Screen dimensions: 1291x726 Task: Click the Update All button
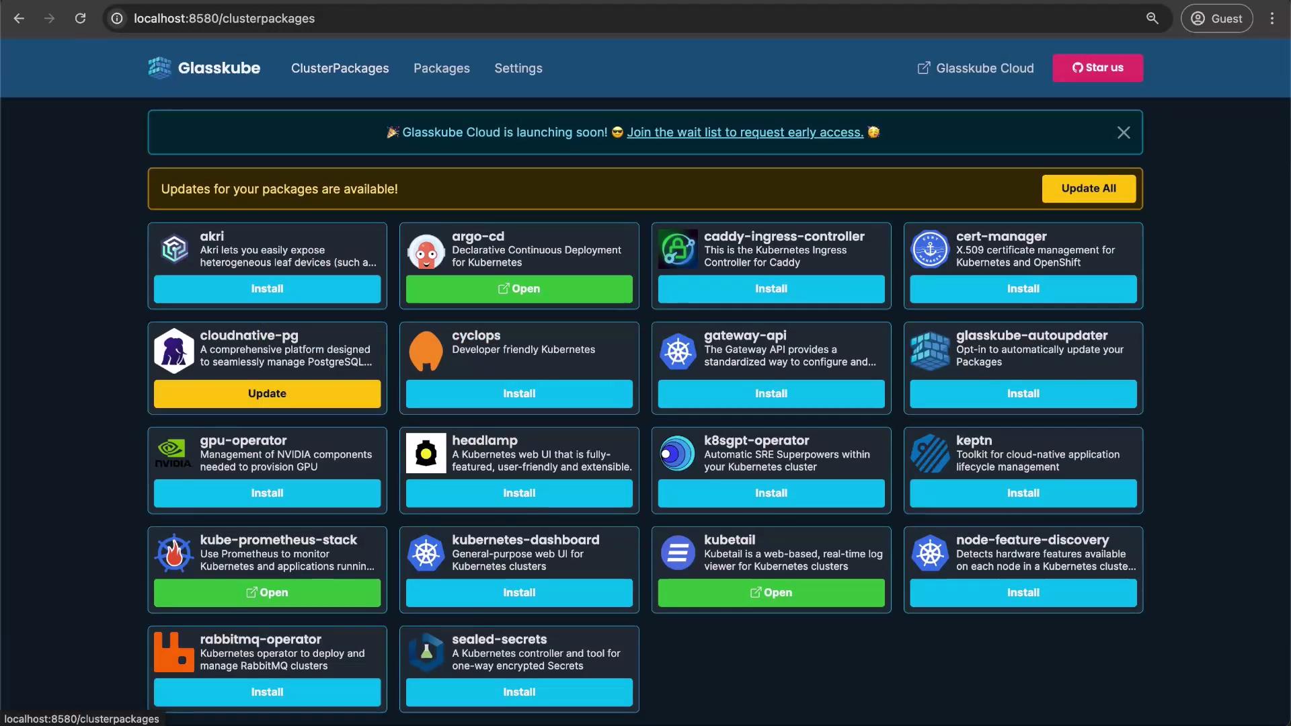point(1089,189)
